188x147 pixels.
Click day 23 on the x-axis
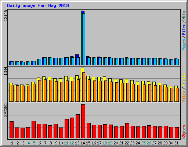[132, 143]
